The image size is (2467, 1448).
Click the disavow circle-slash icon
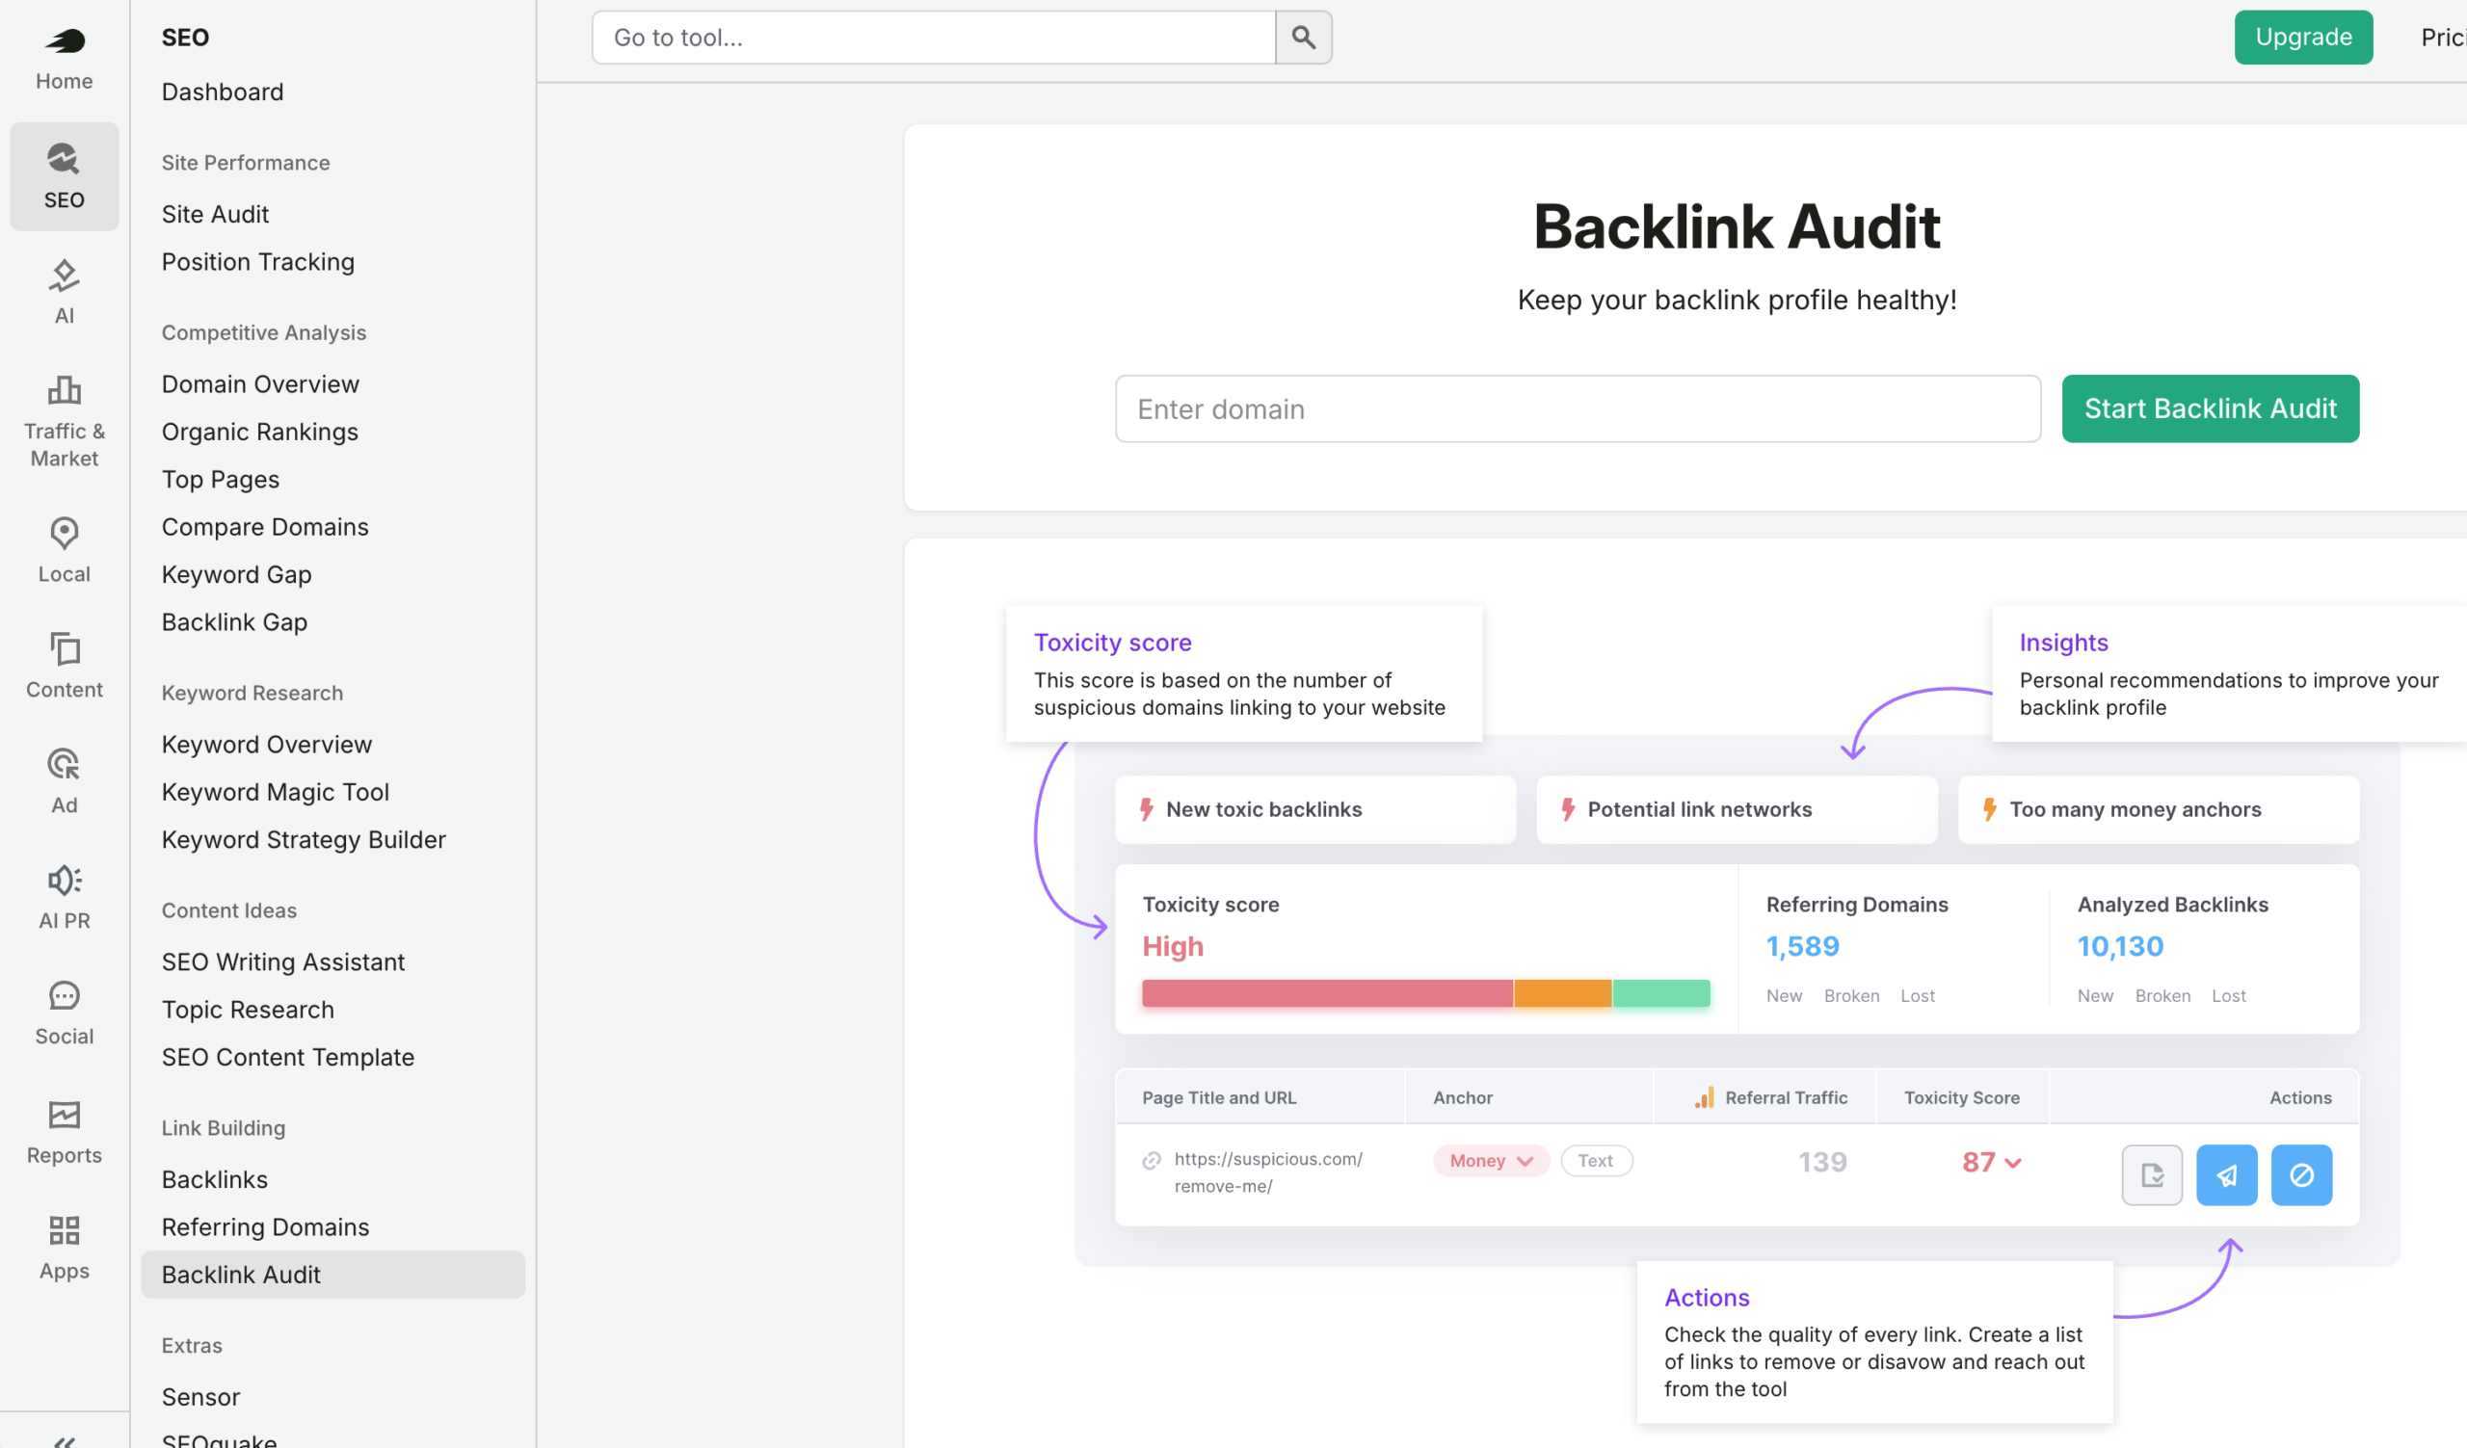click(x=2300, y=1175)
